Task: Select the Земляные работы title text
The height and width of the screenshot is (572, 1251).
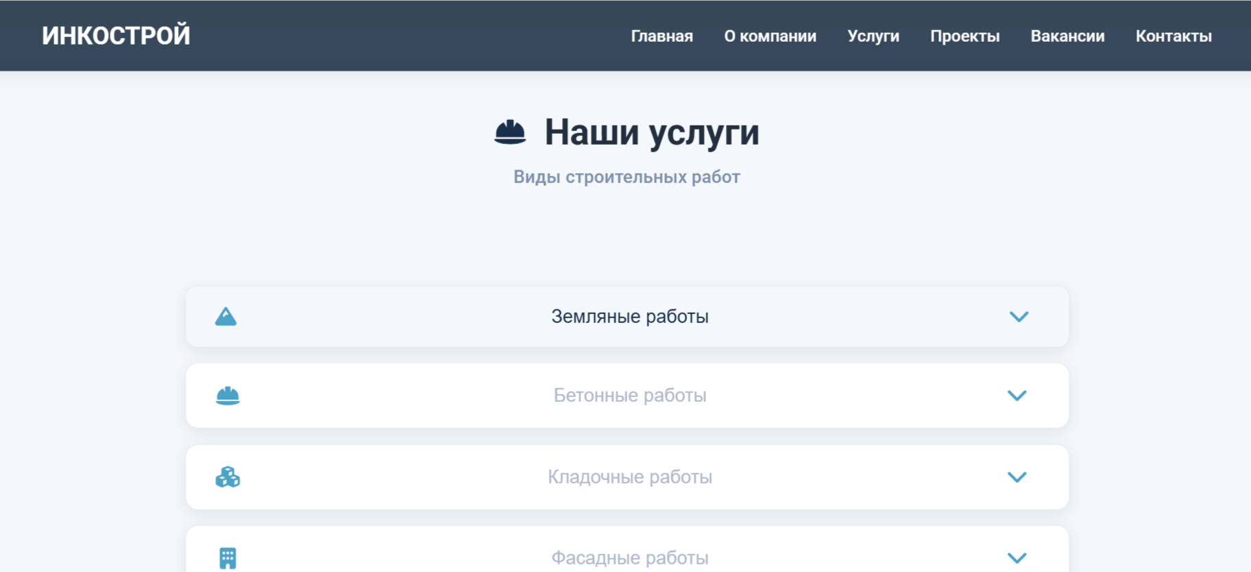Action: (x=630, y=317)
